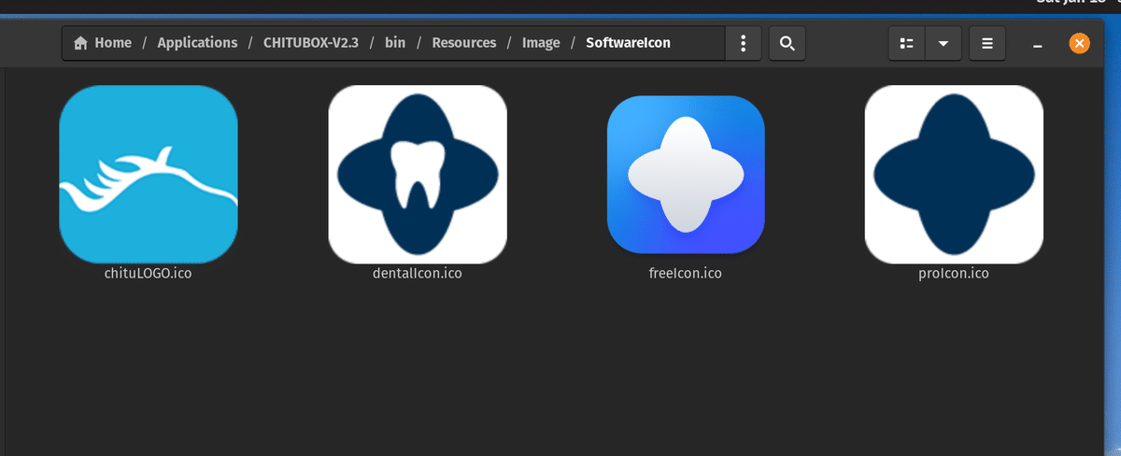Select the freeIcon.ico blue gradient thumbnail
Viewport: 1121px width, 456px height.
686,175
